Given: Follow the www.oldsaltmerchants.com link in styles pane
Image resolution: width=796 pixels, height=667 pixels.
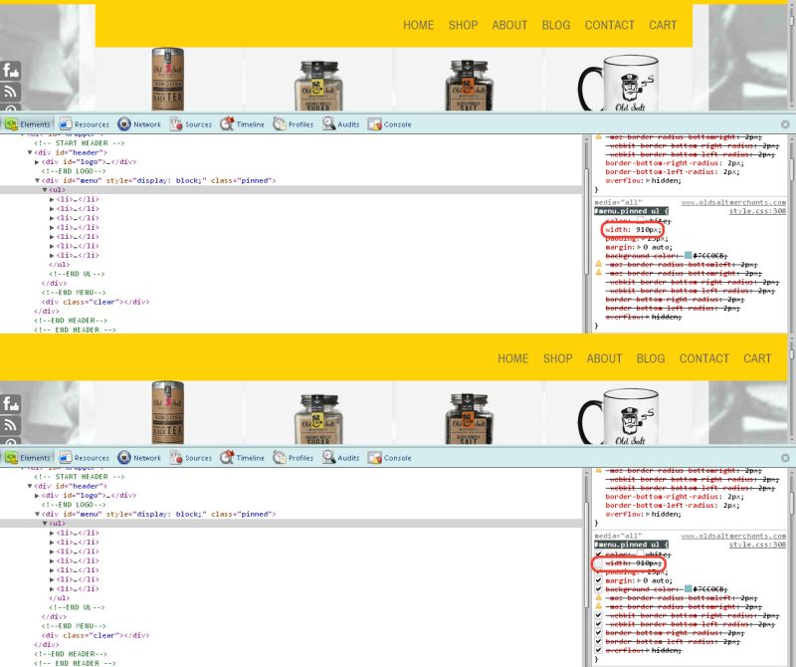Looking at the screenshot, I should click(x=732, y=203).
